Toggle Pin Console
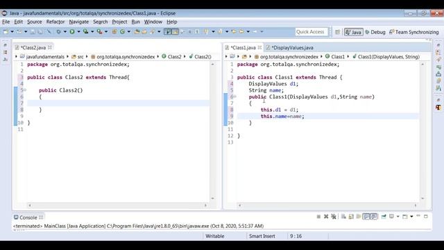 pos(384,217)
